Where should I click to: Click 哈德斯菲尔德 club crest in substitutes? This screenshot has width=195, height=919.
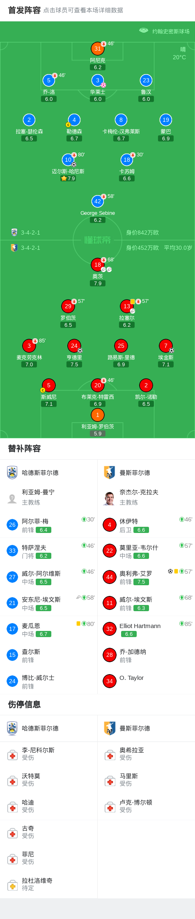tap(12, 472)
